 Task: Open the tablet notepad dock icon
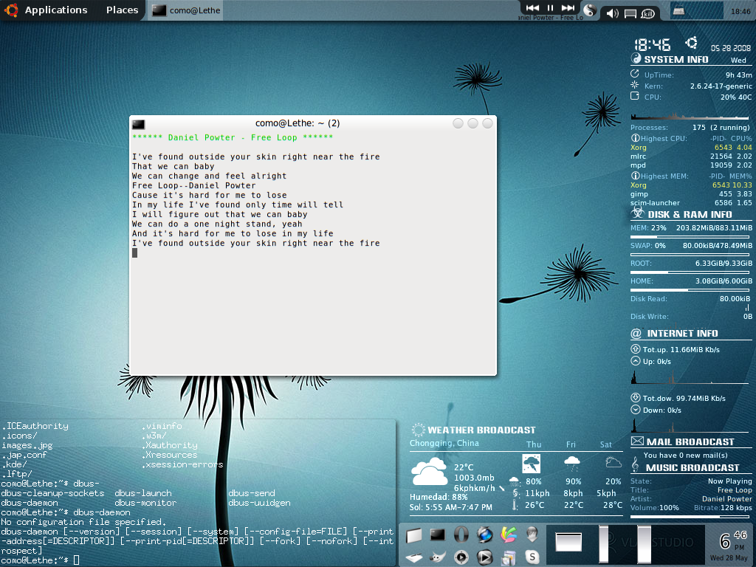tap(413, 558)
